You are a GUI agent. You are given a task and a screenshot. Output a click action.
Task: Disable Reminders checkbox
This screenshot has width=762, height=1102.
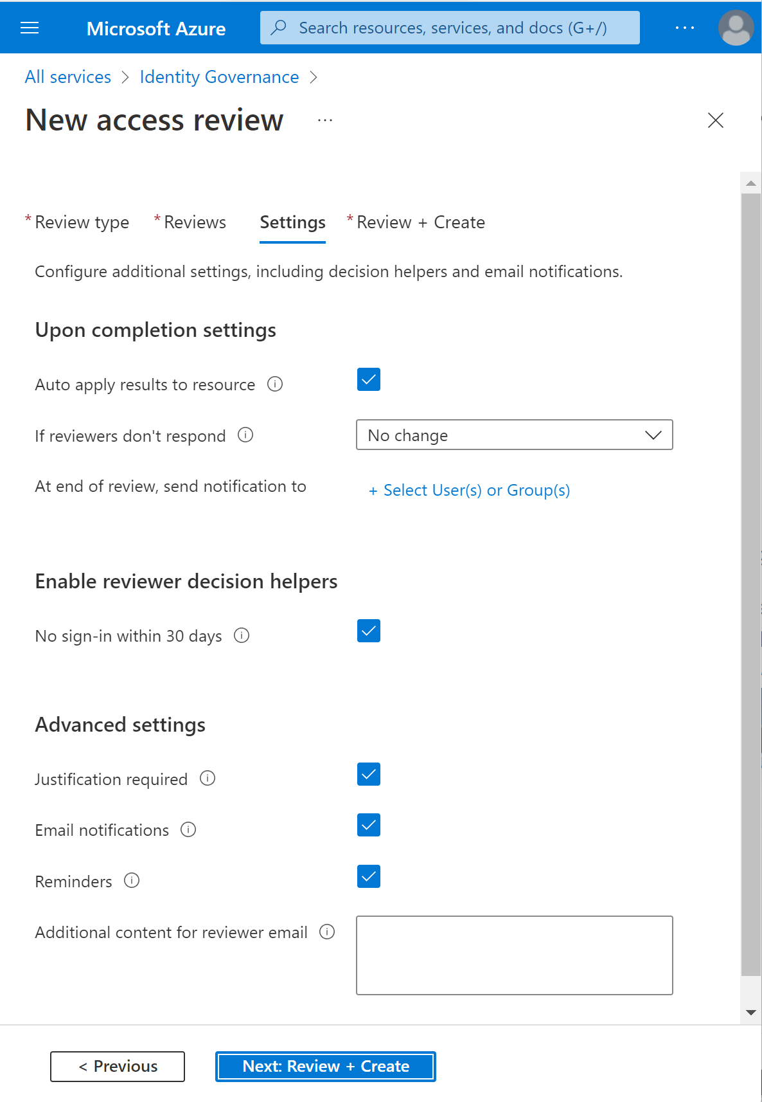click(x=369, y=876)
